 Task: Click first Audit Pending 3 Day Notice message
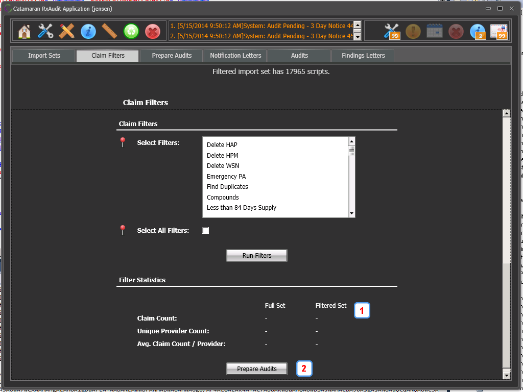coord(261,26)
